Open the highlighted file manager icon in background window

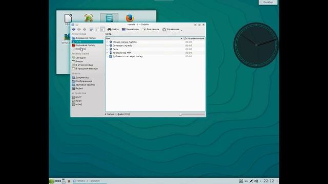tap(109, 18)
